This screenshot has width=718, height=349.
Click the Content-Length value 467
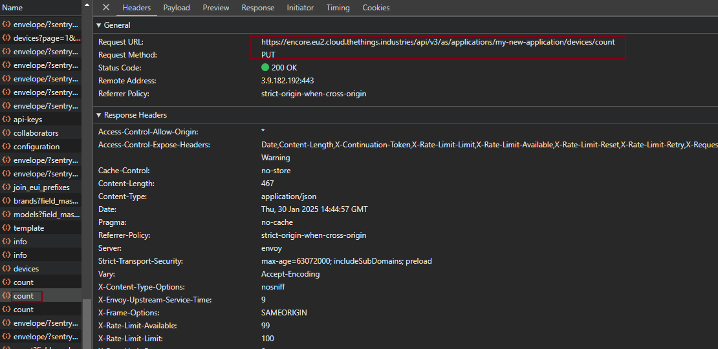pos(267,184)
